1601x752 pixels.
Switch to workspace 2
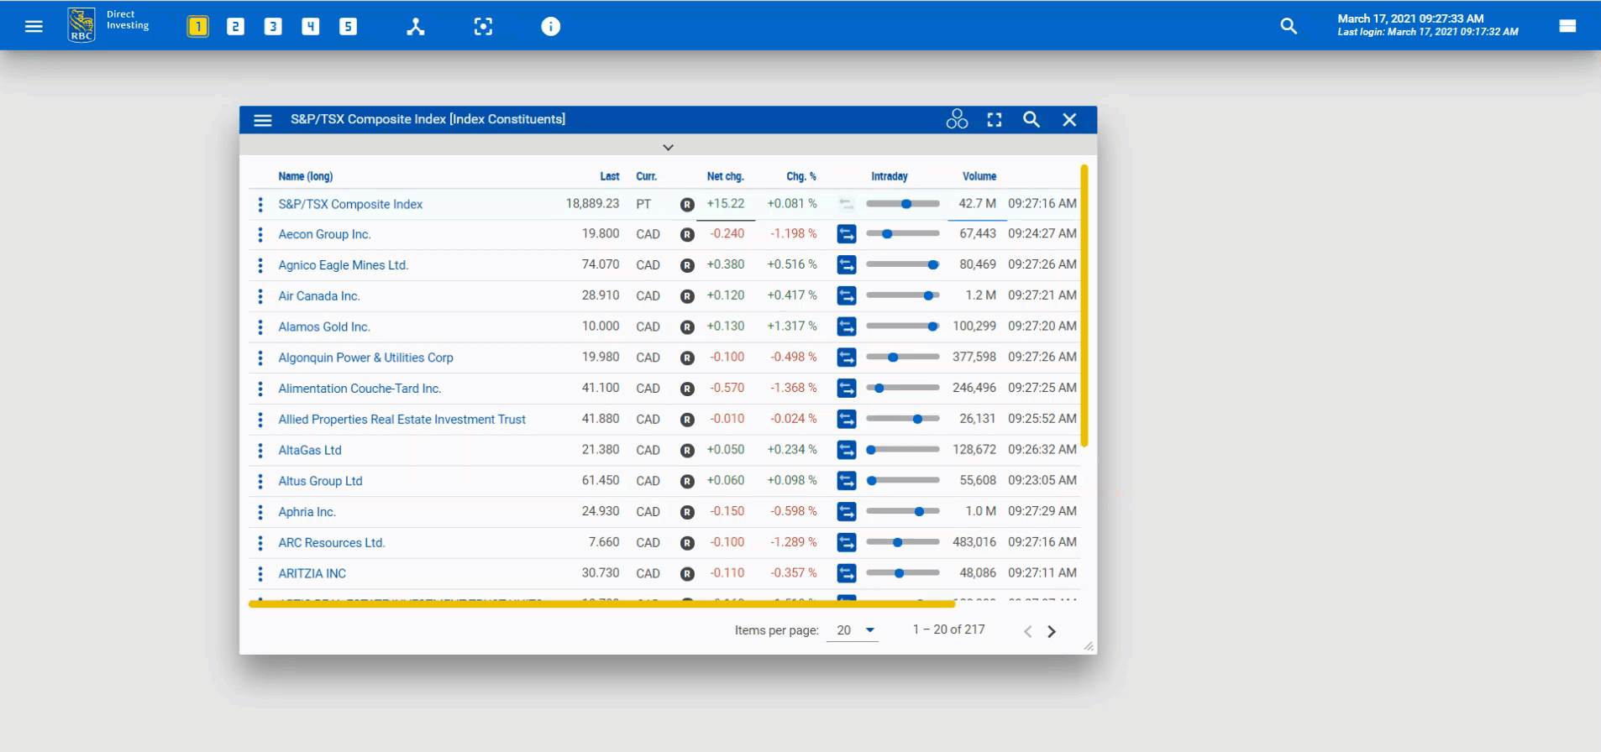pyautogui.click(x=235, y=27)
